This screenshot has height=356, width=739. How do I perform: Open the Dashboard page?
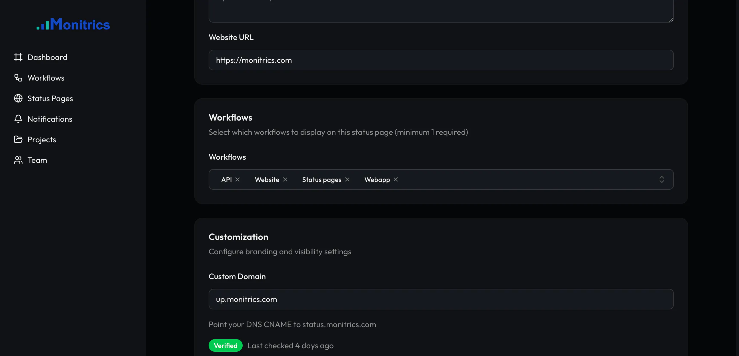point(47,57)
